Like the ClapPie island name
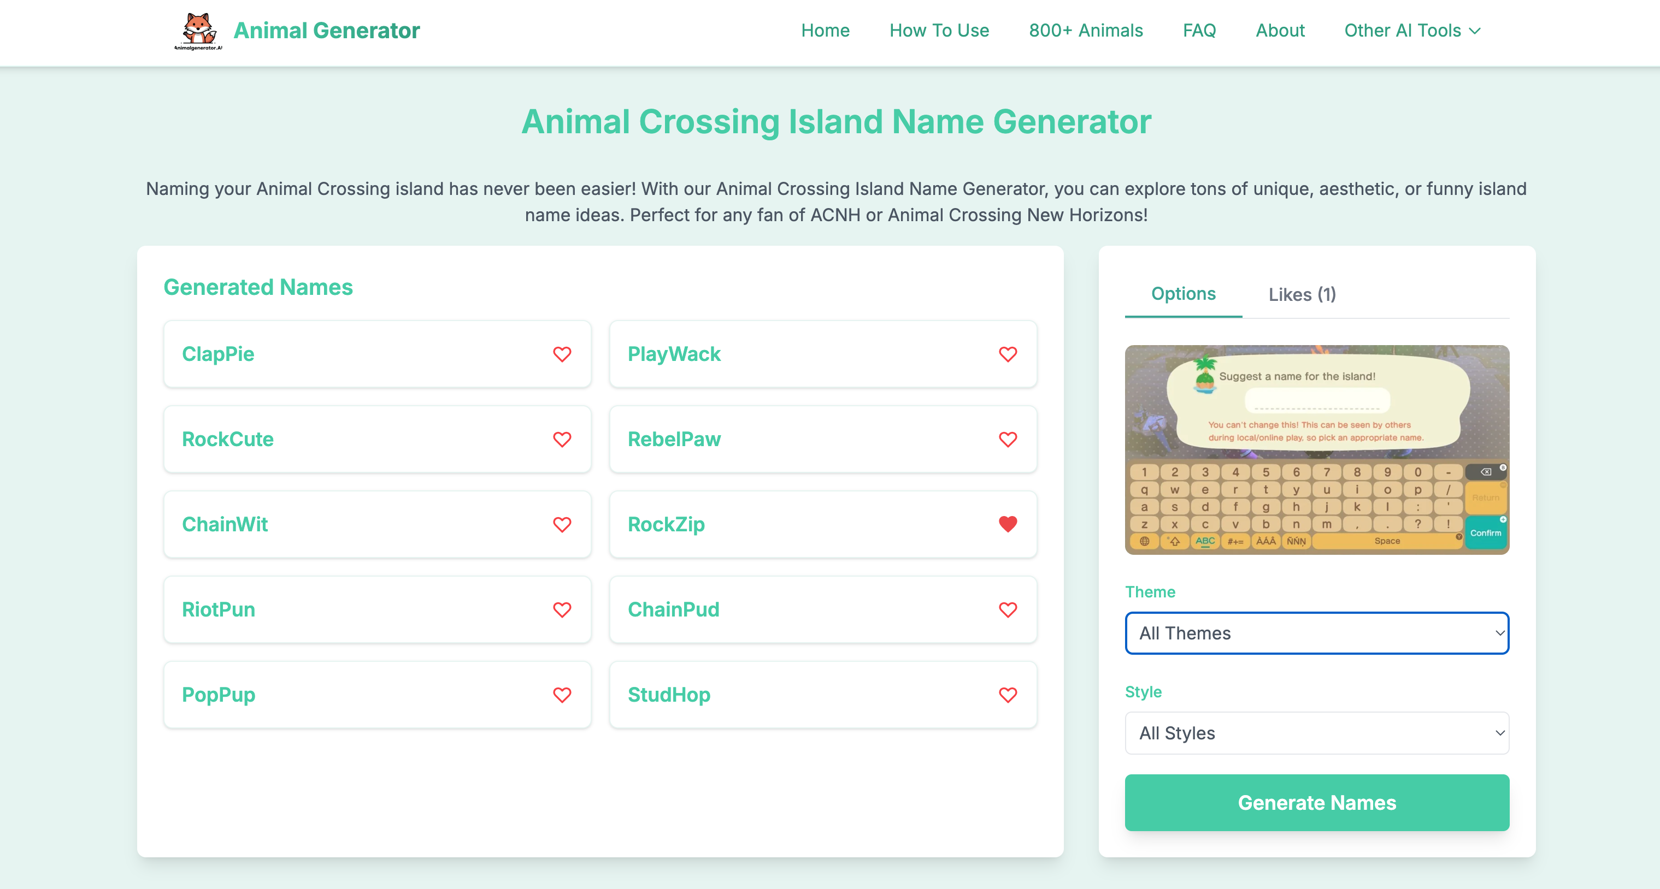 pos(562,354)
